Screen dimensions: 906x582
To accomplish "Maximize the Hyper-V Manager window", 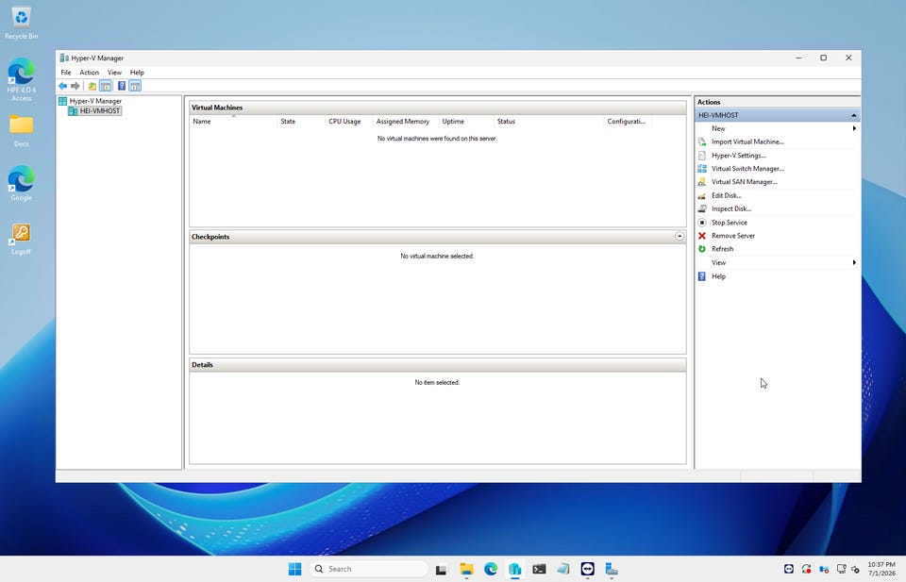I will pos(823,58).
